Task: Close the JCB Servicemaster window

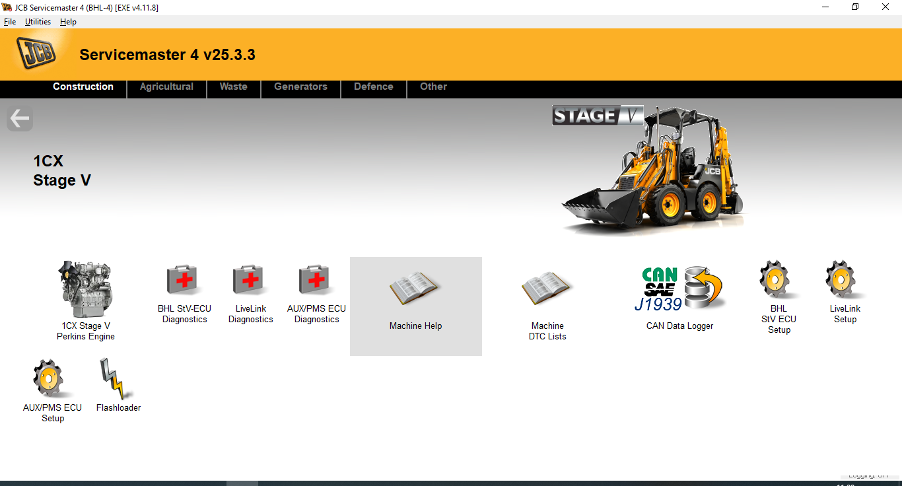Action: [885, 7]
